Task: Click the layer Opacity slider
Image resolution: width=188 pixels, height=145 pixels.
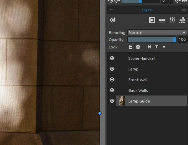Action: (152, 40)
